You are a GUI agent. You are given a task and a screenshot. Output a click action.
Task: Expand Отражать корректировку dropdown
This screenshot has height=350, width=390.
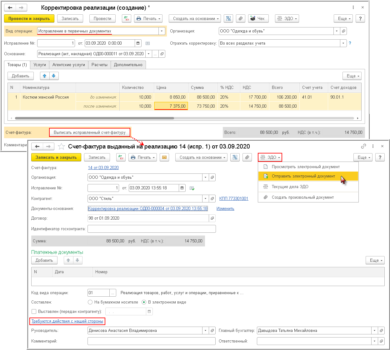pyautogui.click(x=343, y=43)
